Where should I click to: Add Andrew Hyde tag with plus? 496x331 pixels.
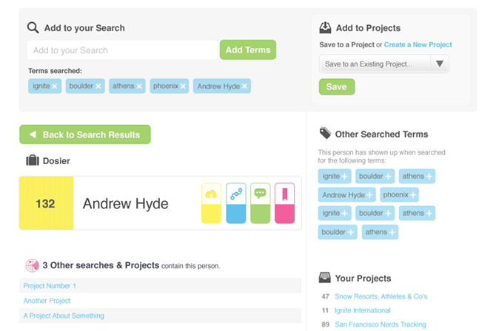[x=369, y=195]
